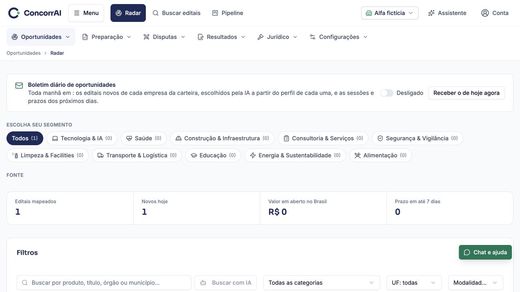Filter by Construção & Infraestrutura segment

click(222, 138)
